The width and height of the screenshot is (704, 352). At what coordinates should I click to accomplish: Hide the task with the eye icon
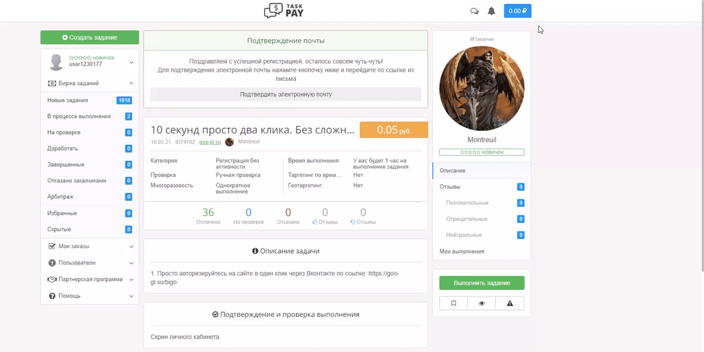[482, 303]
